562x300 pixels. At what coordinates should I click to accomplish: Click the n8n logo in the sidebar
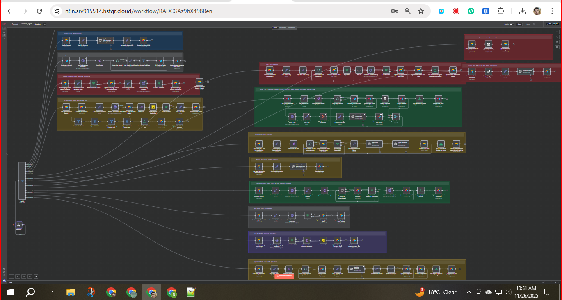[x=4, y=24]
